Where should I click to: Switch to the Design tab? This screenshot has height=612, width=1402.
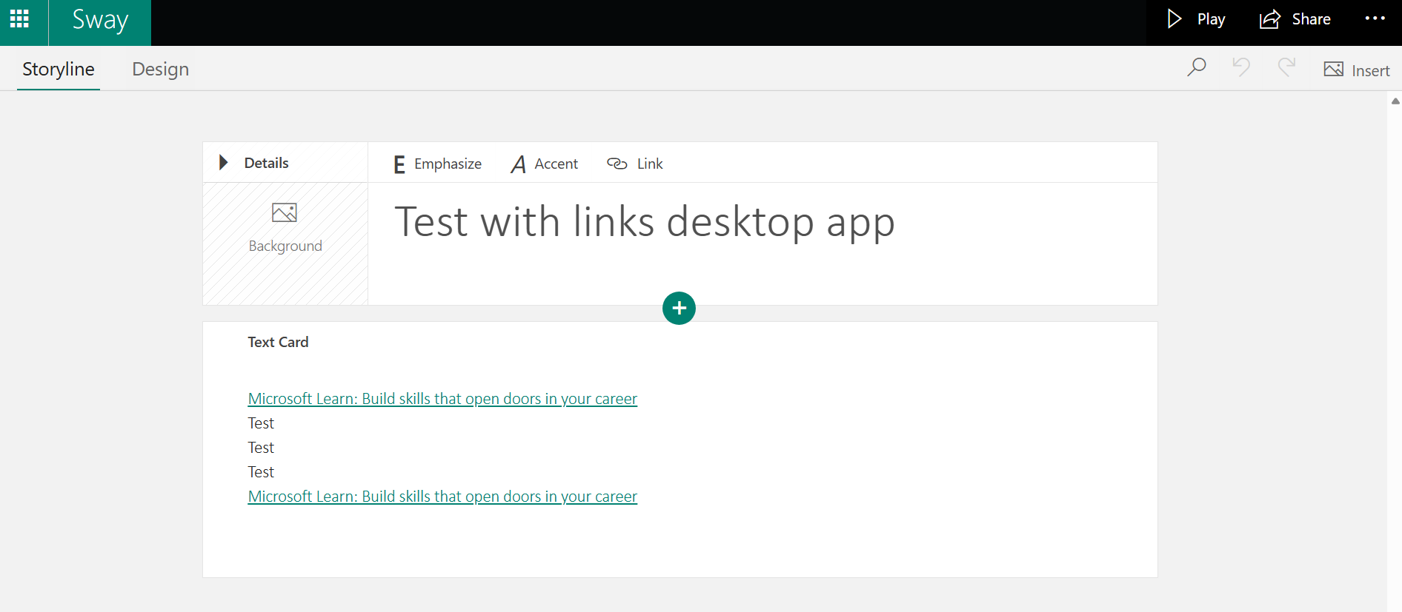tap(161, 69)
